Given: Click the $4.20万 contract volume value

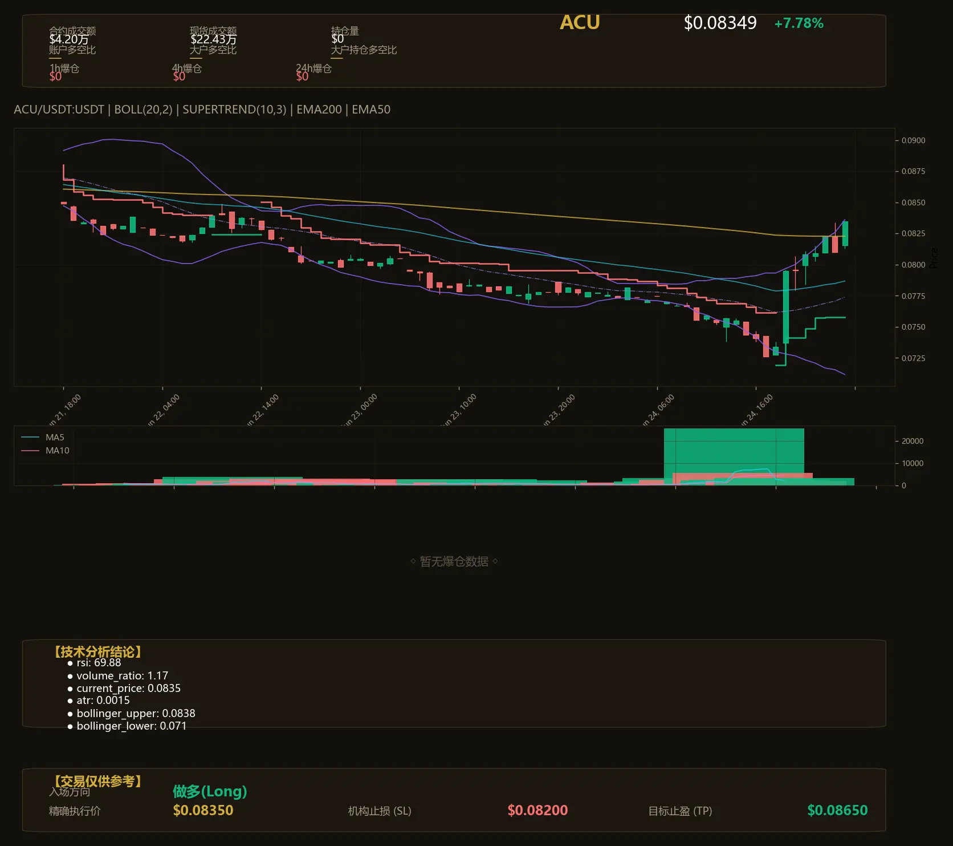Looking at the screenshot, I should click(x=69, y=39).
